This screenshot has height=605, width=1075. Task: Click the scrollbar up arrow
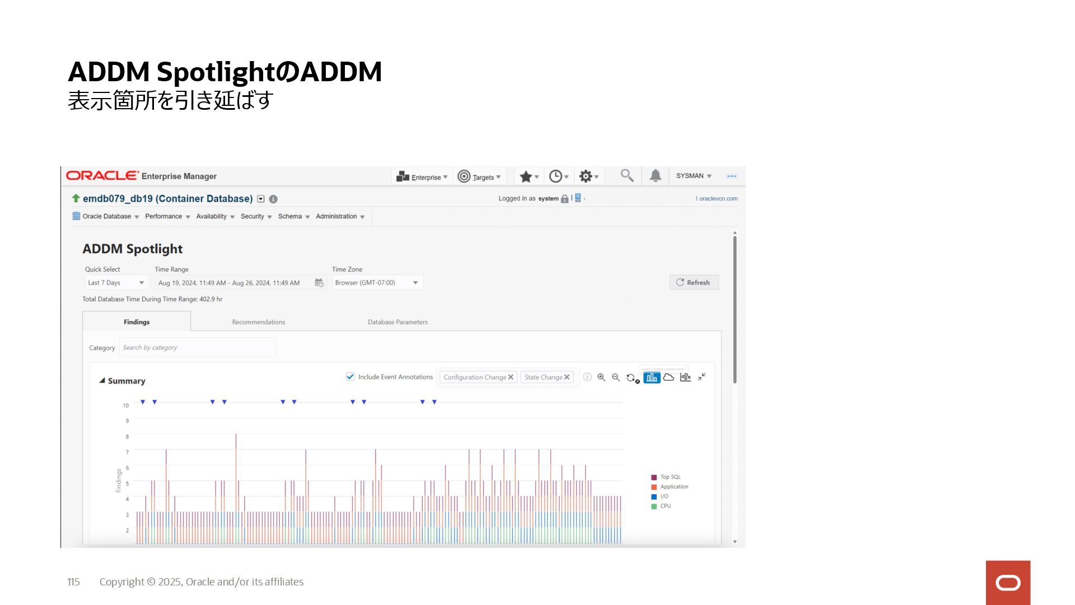(x=735, y=232)
